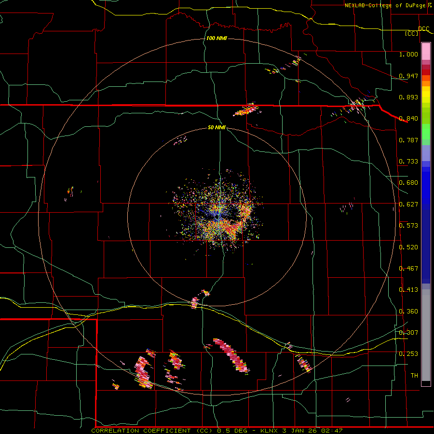Image resolution: width=434 pixels, height=434 pixels.
Task: Click the 0.947 scale value
Action: pyautogui.click(x=408, y=76)
